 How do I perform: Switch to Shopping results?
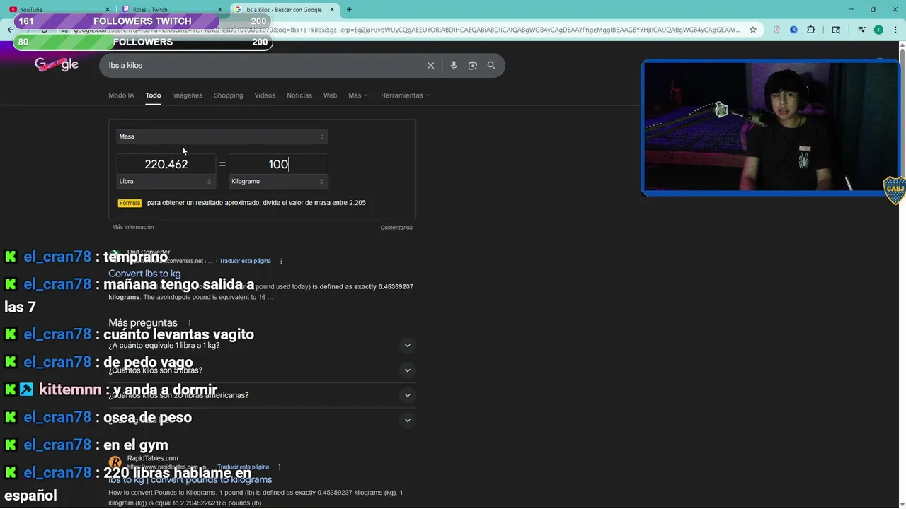[x=228, y=95]
